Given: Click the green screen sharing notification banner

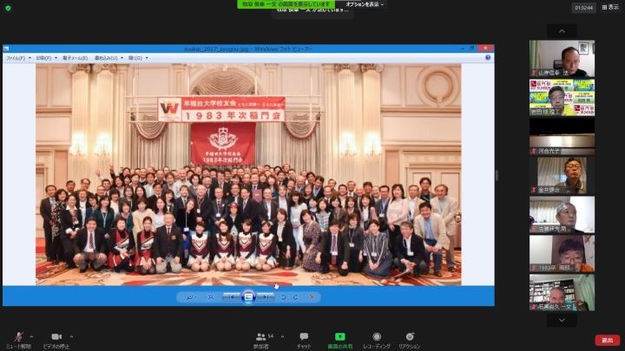Looking at the screenshot, I should tap(286, 4).
